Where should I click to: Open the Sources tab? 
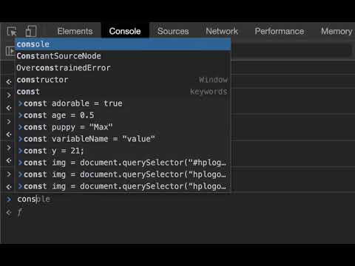coord(173,31)
